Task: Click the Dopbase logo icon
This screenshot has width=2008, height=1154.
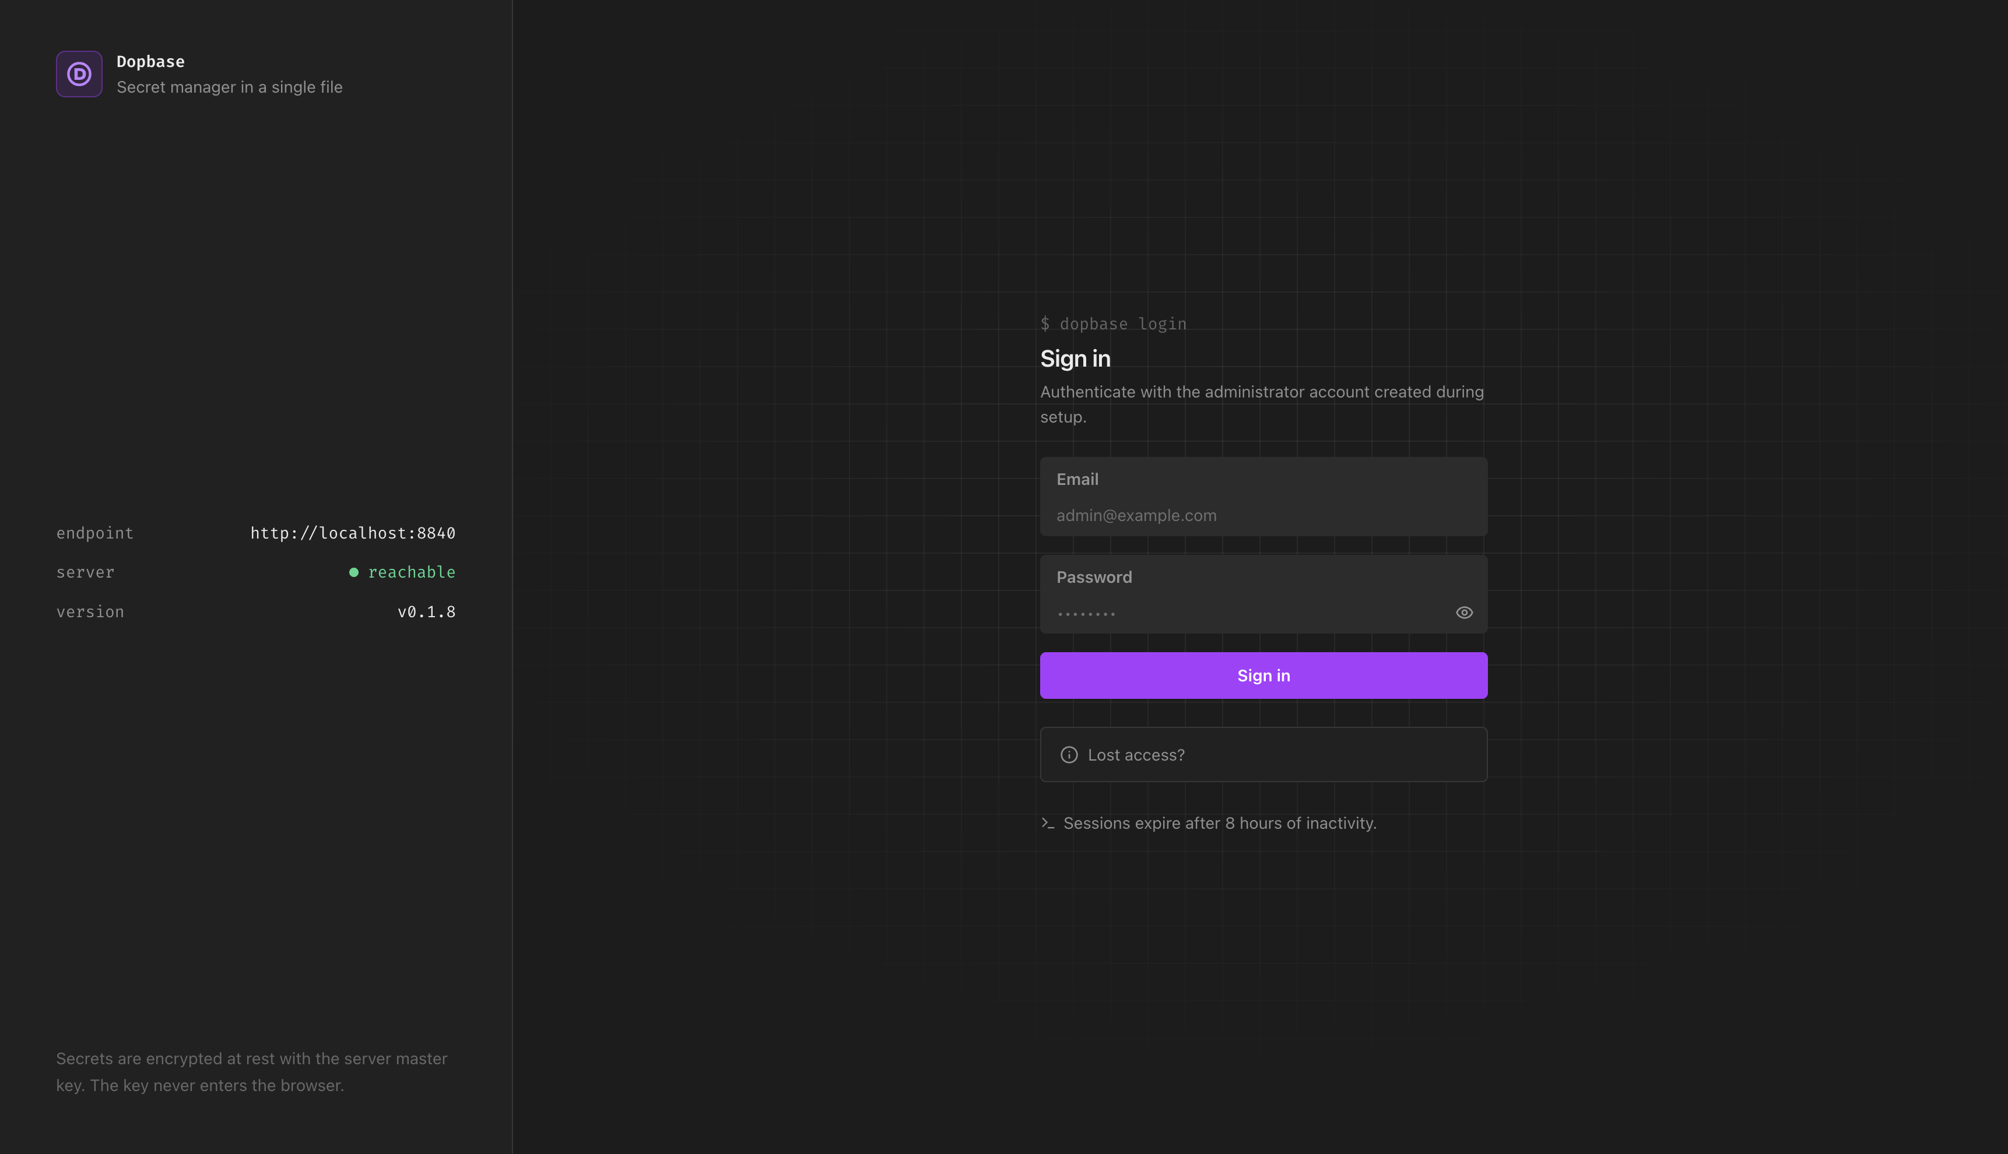Action: click(79, 73)
